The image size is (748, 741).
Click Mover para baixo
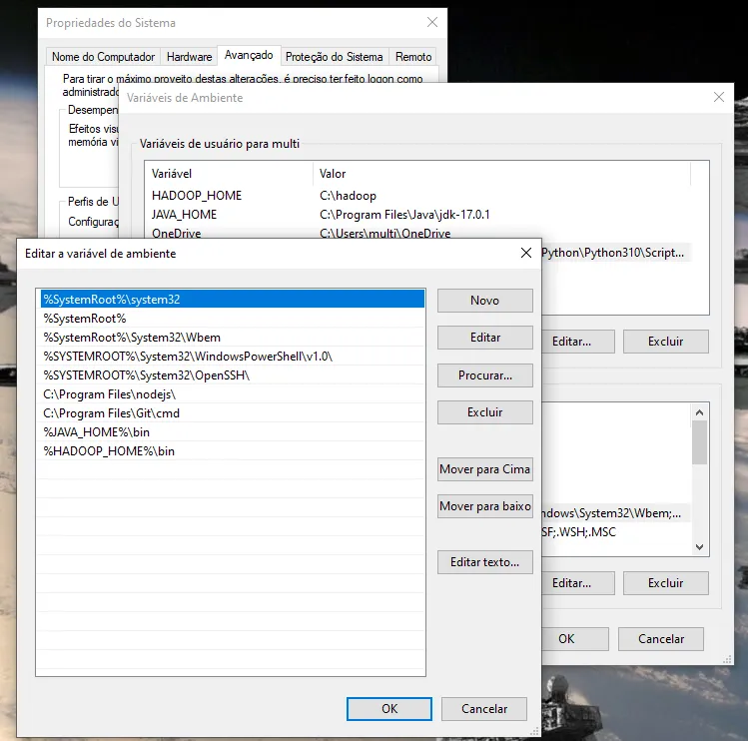pyautogui.click(x=484, y=506)
